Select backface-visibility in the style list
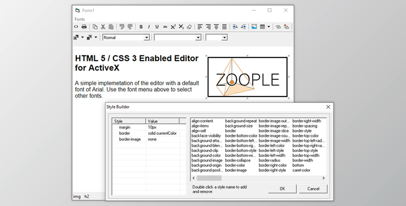 click(x=206, y=136)
